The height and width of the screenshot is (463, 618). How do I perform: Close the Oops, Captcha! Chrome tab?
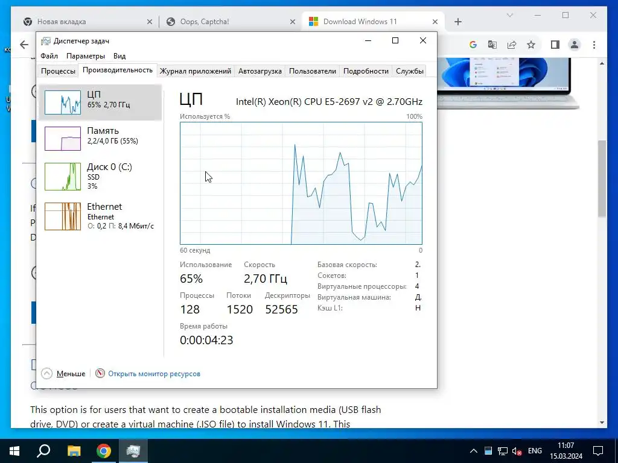(293, 22)
